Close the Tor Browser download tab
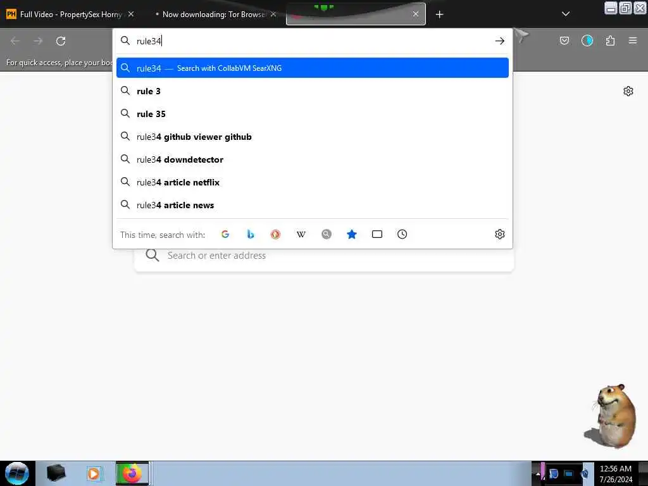Image resolution: width=648 pixels, height=486 pixels. coord(273,14)
